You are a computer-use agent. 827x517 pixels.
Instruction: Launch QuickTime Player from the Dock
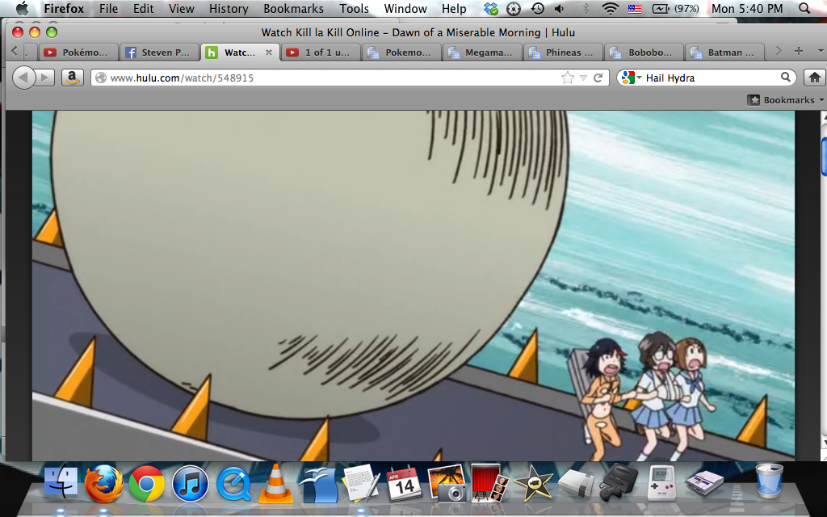(x=233, y=483)
